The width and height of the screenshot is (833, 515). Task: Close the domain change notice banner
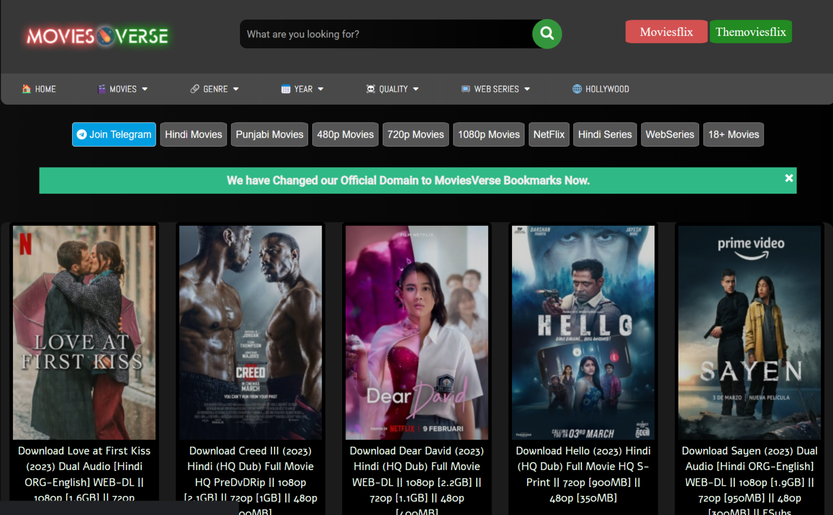[x=789, y=178]
